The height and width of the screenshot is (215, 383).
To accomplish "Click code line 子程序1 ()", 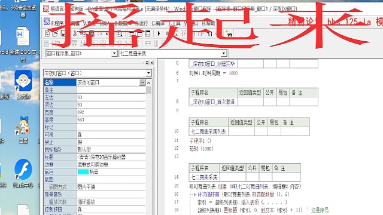I will [200, 141].
